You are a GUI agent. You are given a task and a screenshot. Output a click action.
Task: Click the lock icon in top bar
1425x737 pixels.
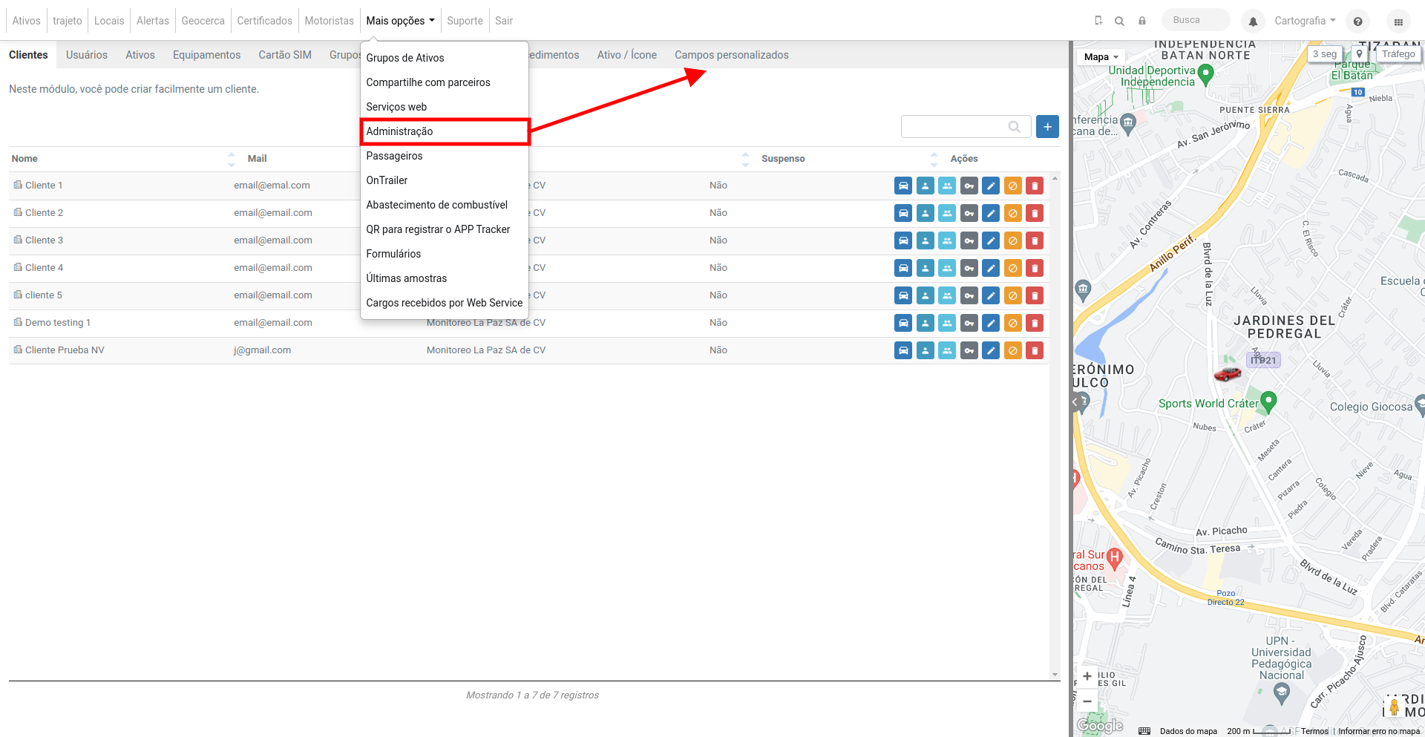tap(1142, 21)
